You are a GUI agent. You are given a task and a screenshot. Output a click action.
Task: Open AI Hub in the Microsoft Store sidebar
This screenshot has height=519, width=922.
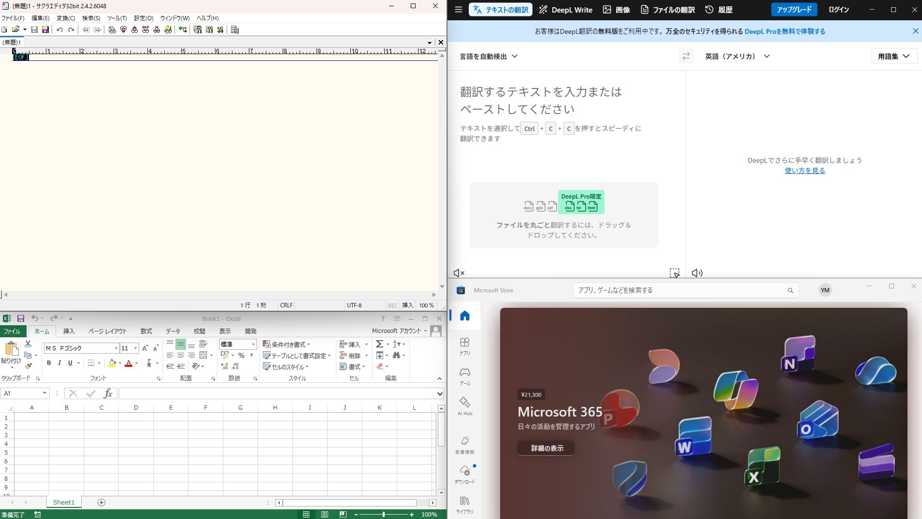pos(464,406)
